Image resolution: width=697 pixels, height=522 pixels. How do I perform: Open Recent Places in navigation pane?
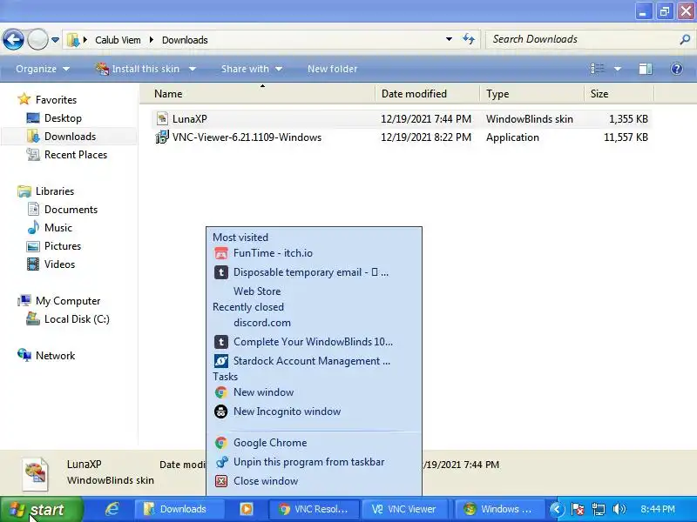pos(76,155)
